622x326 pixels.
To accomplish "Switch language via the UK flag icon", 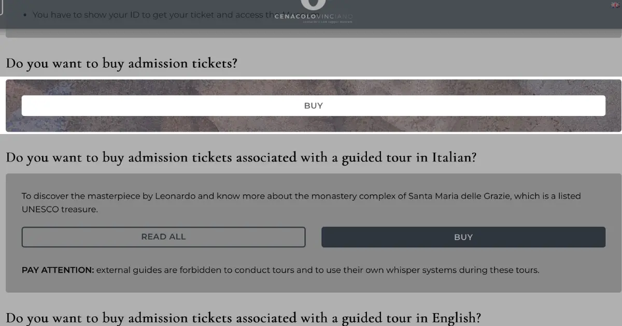I will tap(615, 5).
